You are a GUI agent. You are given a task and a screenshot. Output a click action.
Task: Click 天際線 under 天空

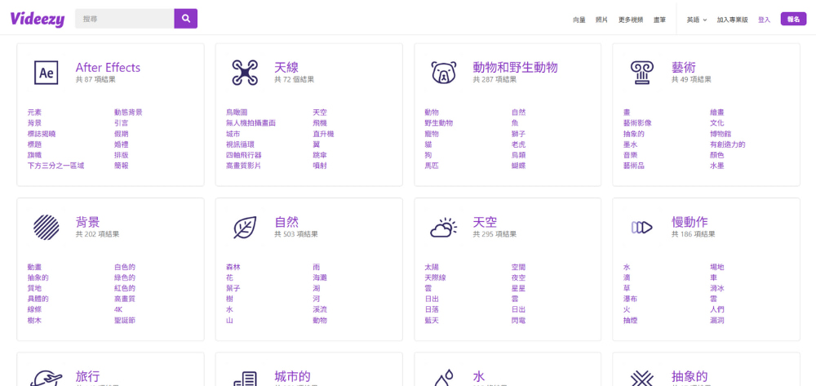(x=435, y=277)
